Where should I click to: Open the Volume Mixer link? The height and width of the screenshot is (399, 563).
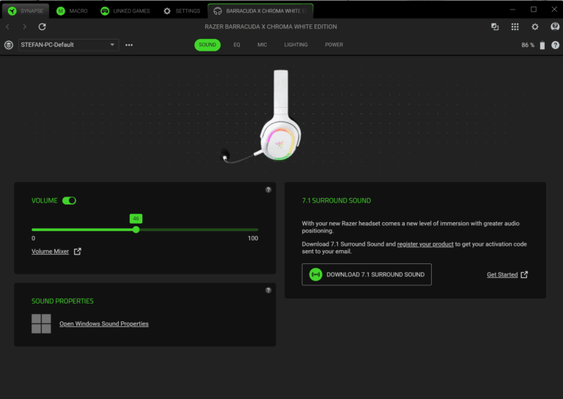pos(51,252)
